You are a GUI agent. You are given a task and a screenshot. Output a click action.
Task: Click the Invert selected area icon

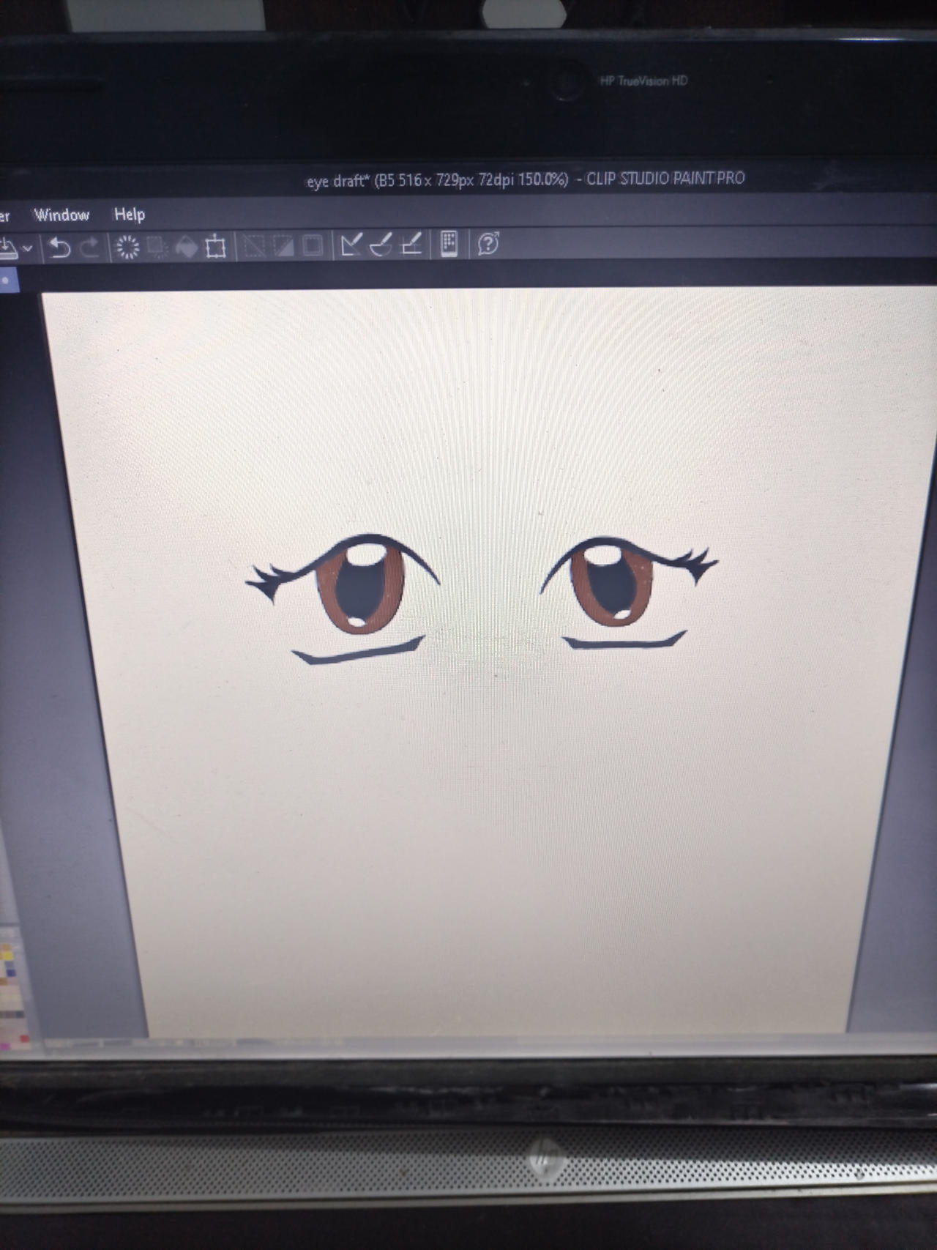pyautogui.click(x=283, y=246)
